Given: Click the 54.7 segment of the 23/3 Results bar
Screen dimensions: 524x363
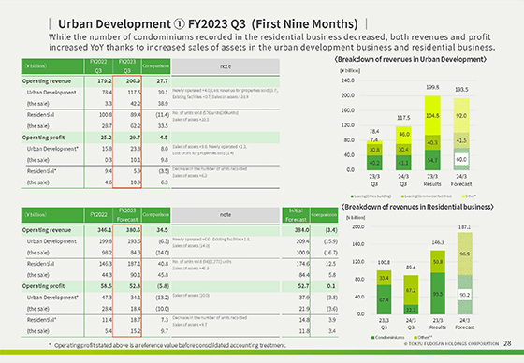Looking at the screenshot, I should (x=432, y=160).
